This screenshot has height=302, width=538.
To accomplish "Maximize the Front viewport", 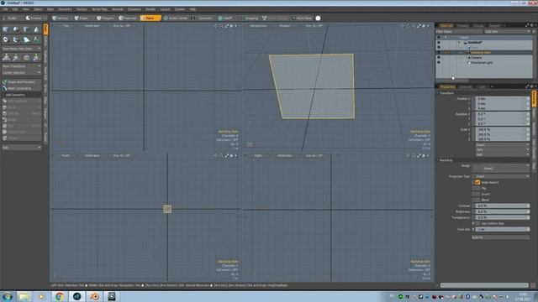I will [227, 156].
